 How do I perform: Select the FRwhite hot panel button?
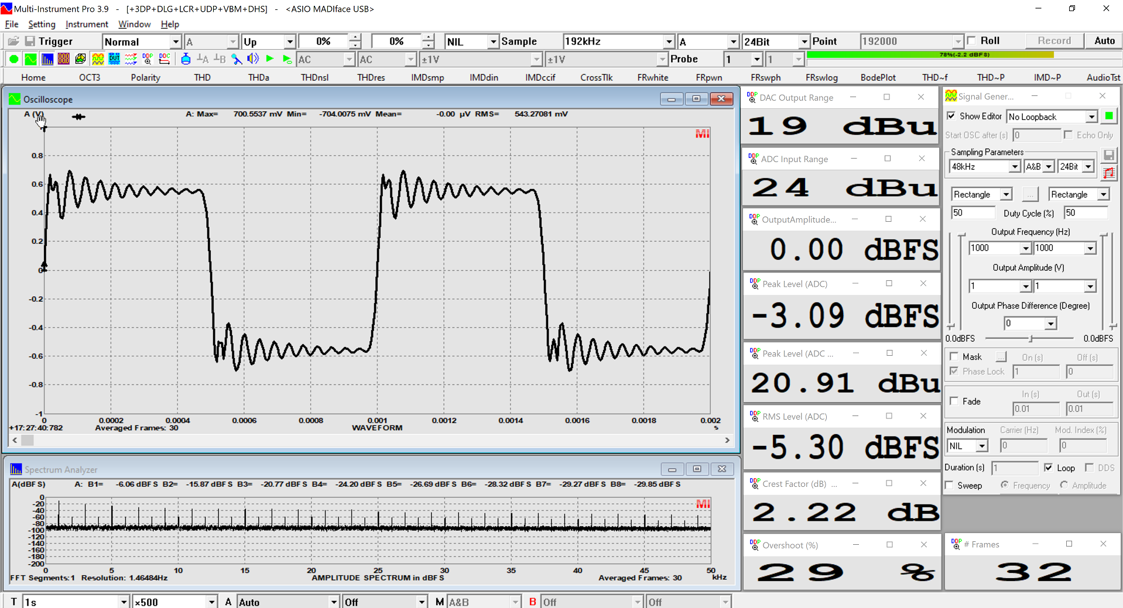(x=653, y=77)
